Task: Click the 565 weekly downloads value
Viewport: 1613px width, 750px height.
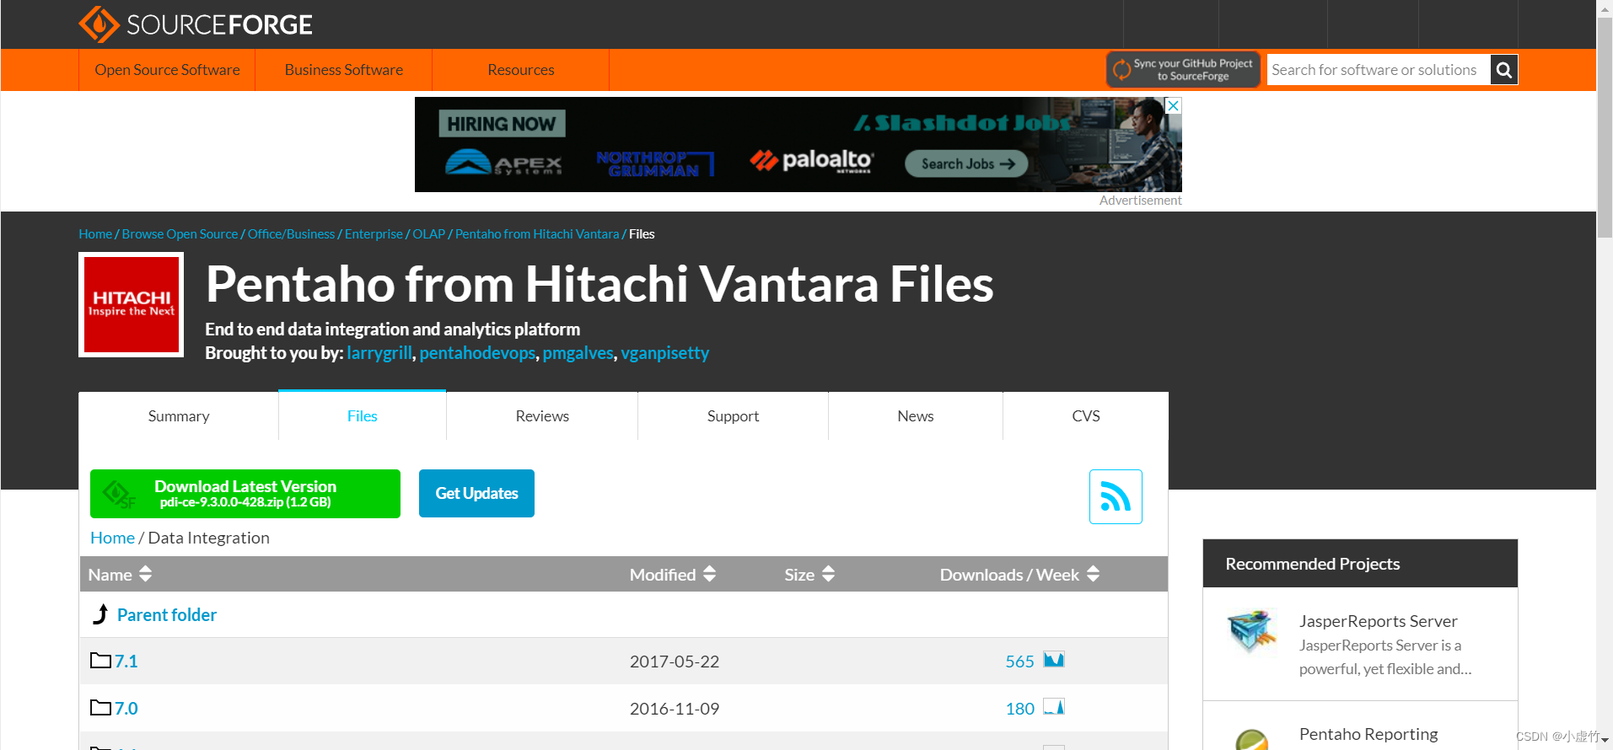Action: (1019, 662)
